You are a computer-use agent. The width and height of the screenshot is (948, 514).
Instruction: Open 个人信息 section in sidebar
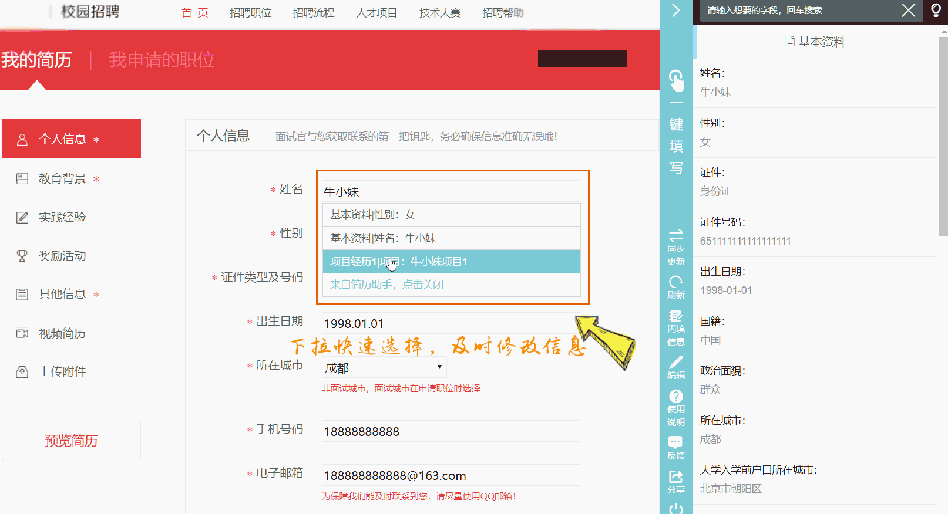72,139
